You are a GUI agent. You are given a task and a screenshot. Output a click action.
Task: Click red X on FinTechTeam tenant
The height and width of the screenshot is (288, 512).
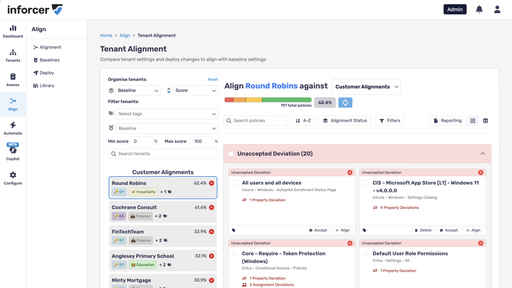click(211, 232)
